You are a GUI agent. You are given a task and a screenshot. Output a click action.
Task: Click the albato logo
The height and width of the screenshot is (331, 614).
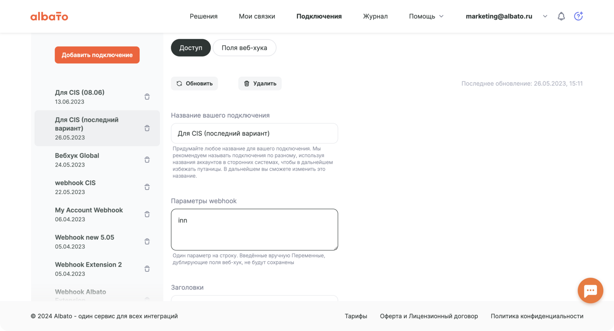pos(49,16)
